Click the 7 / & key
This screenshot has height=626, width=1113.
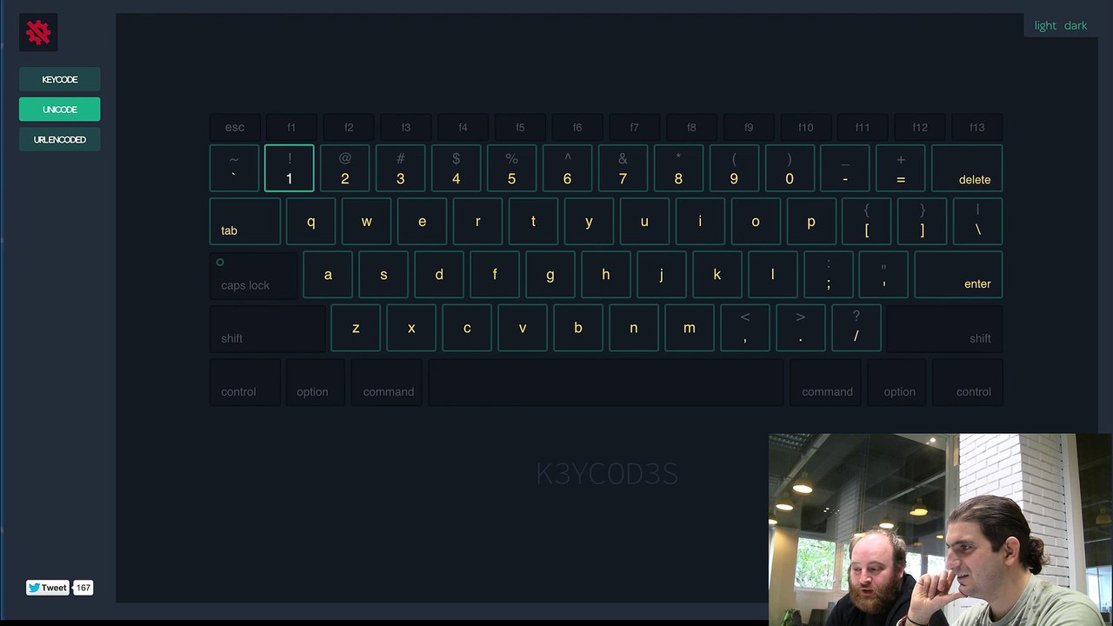[x=623, y=168]
